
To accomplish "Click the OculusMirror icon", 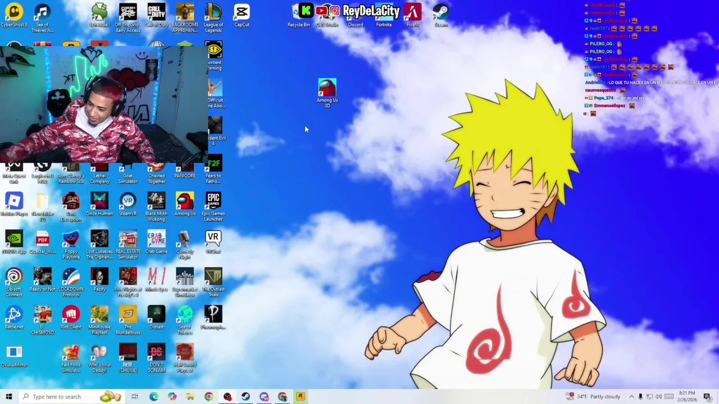I will [x=14, y=356].
